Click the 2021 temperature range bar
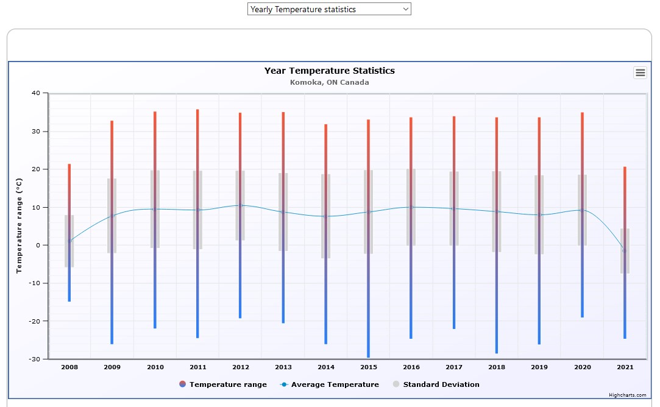The height and width of the screenshot is (407, 660). pyautogui.click(x=625, y=305)
